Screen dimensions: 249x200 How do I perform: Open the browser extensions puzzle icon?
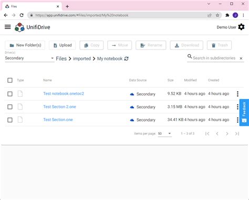[227, 15]
